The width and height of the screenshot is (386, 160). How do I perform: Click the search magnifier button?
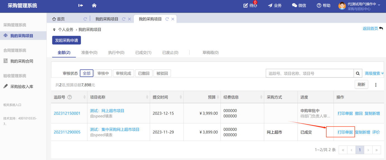[x=358, y=73]
